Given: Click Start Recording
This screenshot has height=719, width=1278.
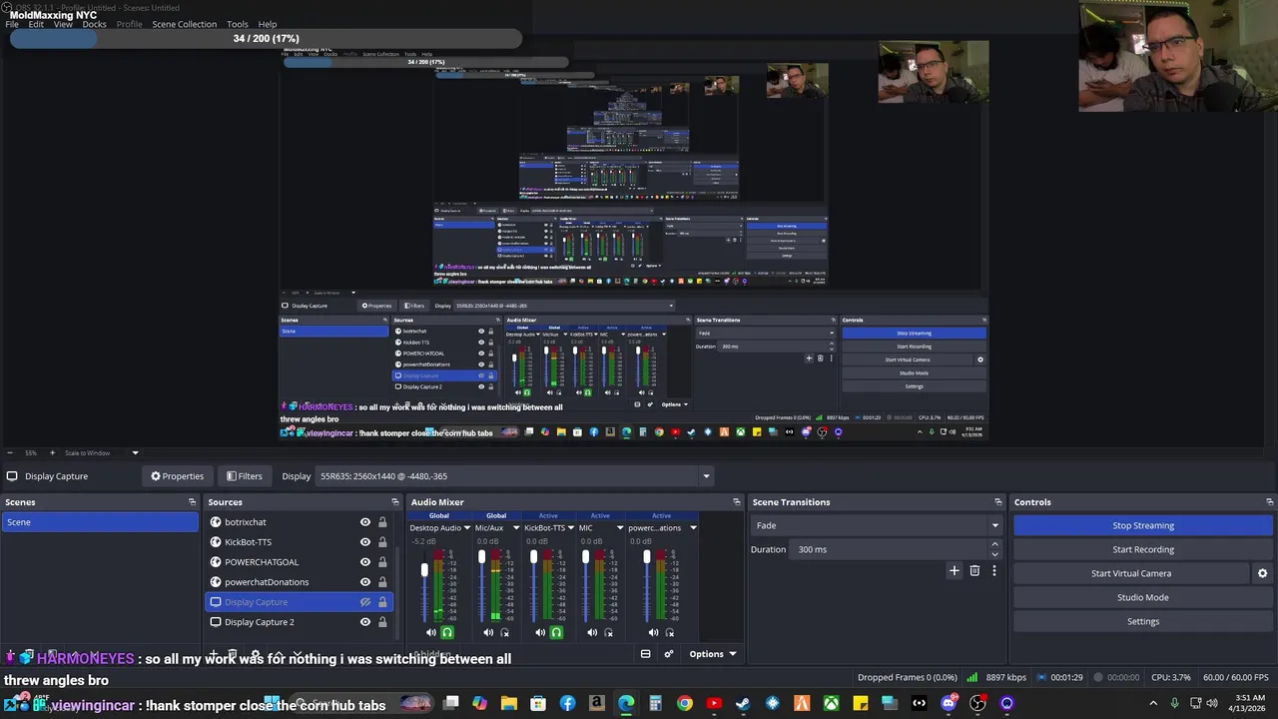Looking at the screenshot, I should click(x=1143, y=549).
